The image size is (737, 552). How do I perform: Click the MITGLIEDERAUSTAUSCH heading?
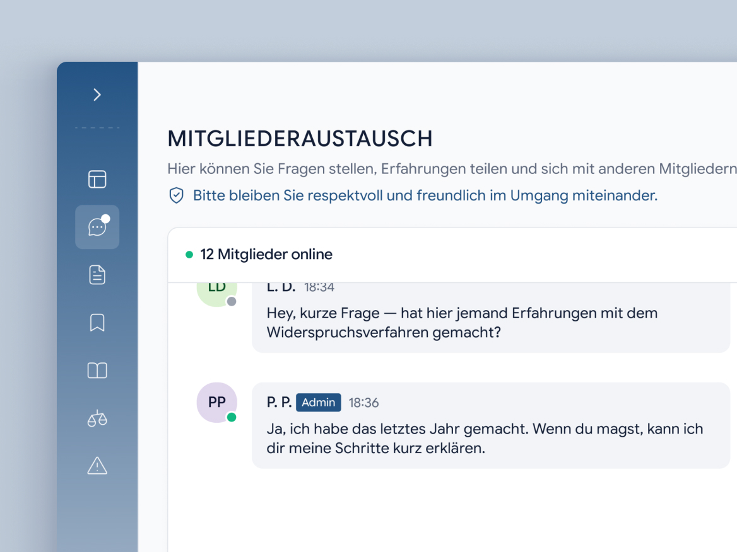(300, 139)
